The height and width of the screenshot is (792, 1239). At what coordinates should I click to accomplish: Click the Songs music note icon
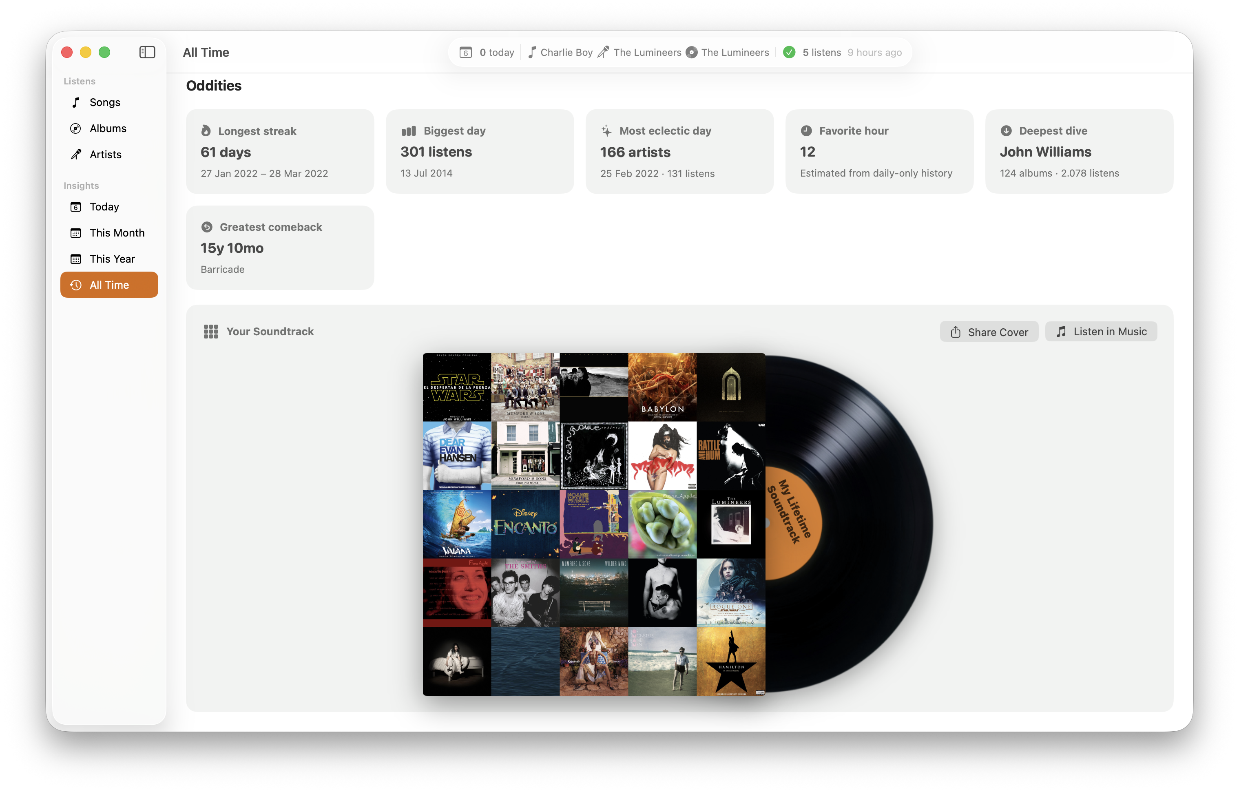point(75,102)
